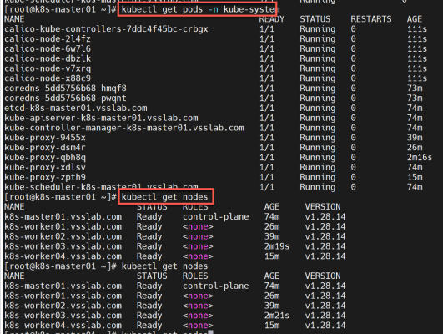Select etcd-k8s-master01.vsslab.com text
The image size is (443, 334).
pyautogui.click(x=76, y=108)
